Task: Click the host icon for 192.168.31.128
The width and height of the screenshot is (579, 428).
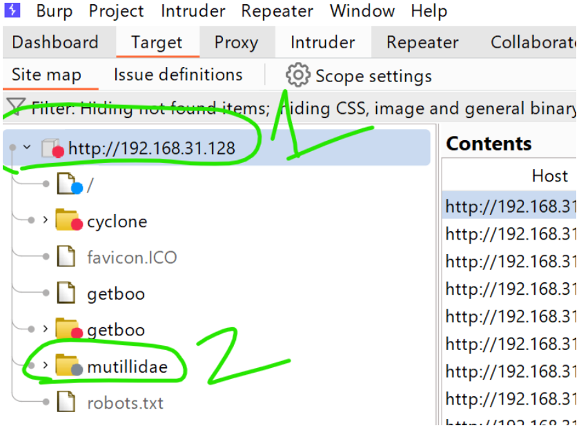Action: point(52,148)
